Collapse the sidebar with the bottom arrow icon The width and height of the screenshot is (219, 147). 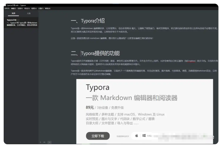(40, 142)
